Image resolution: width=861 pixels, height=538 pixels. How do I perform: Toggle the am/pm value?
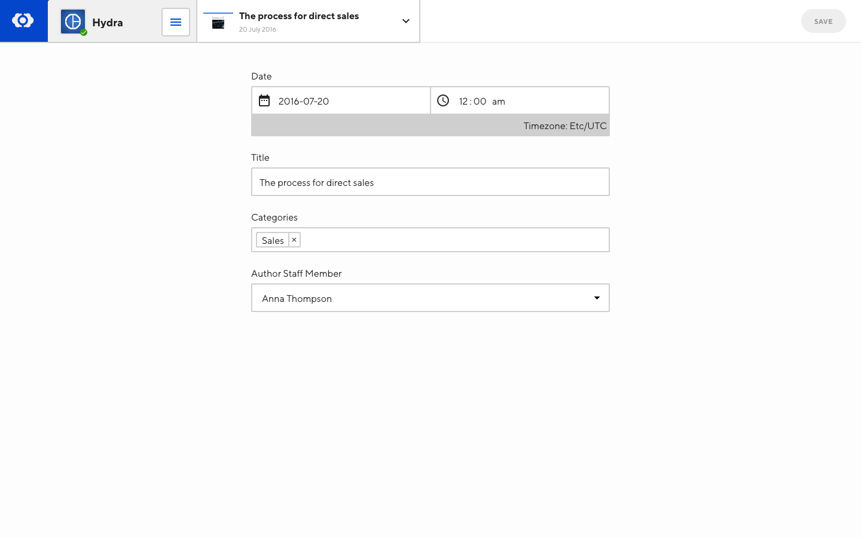(499, 102)
